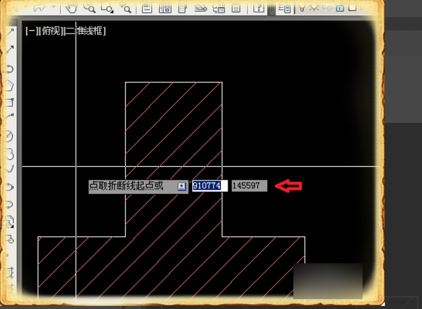The width and height of the screenshot is (422, 309).
Task: Select the Polyline tool
Action: coord(10,69)
